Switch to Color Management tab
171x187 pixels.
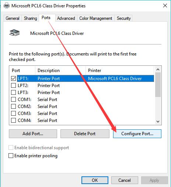[96, 18]
